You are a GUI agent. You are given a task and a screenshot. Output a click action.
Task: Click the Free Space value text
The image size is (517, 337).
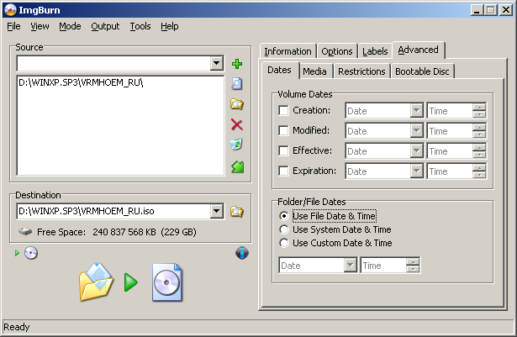point(145,232)
